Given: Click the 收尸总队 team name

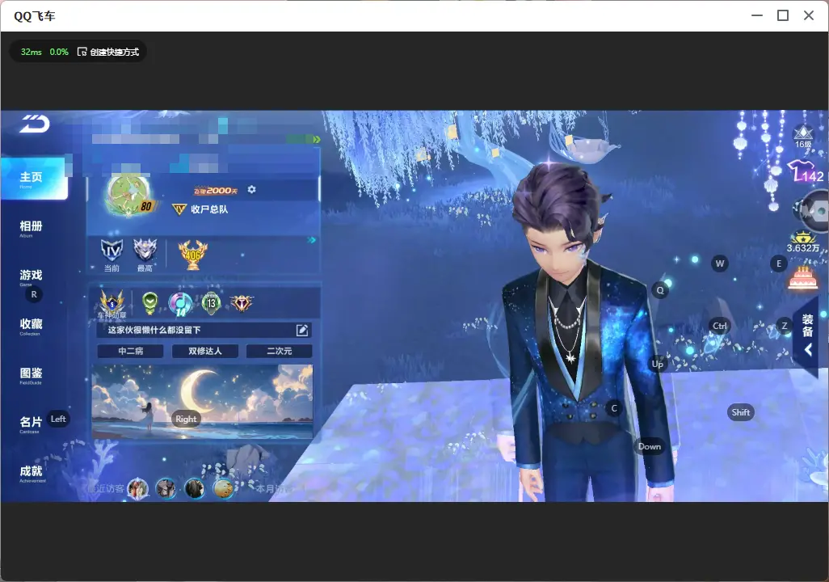Looking at the screenshot, I should (209, 209).
